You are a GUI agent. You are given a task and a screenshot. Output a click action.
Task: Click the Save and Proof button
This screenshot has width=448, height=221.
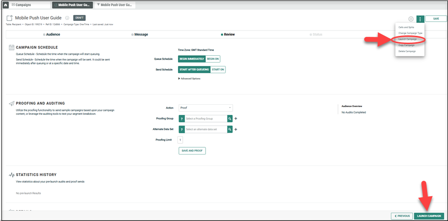click(192, 151)
